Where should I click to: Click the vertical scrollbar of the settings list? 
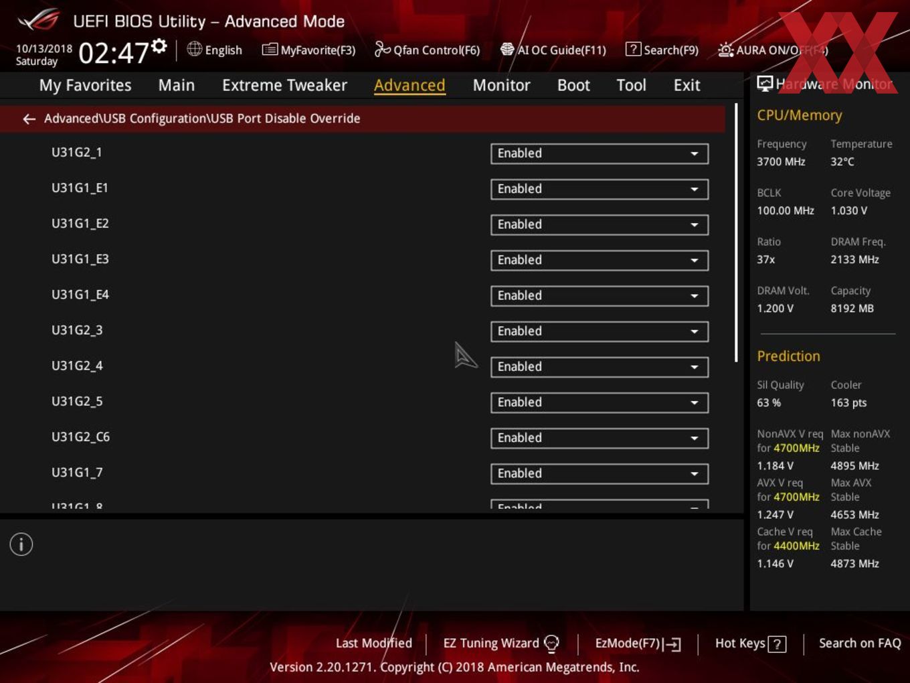click(736, 233)
